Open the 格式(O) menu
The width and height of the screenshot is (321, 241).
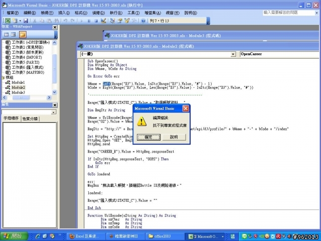(81, 13)
